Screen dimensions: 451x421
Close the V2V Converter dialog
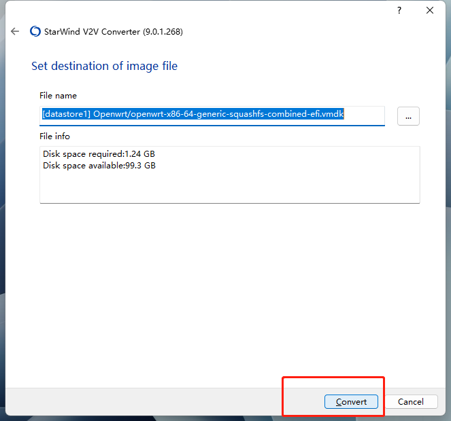tap(430, 10)
